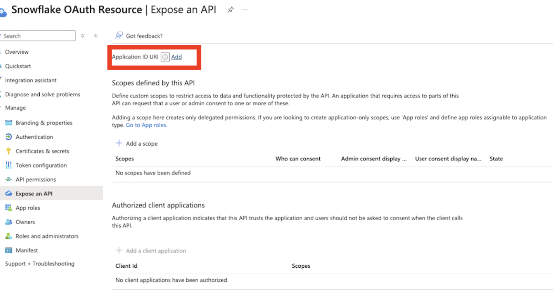
Task: Click the pin icon beside the page title
Action: click(231, 10)
